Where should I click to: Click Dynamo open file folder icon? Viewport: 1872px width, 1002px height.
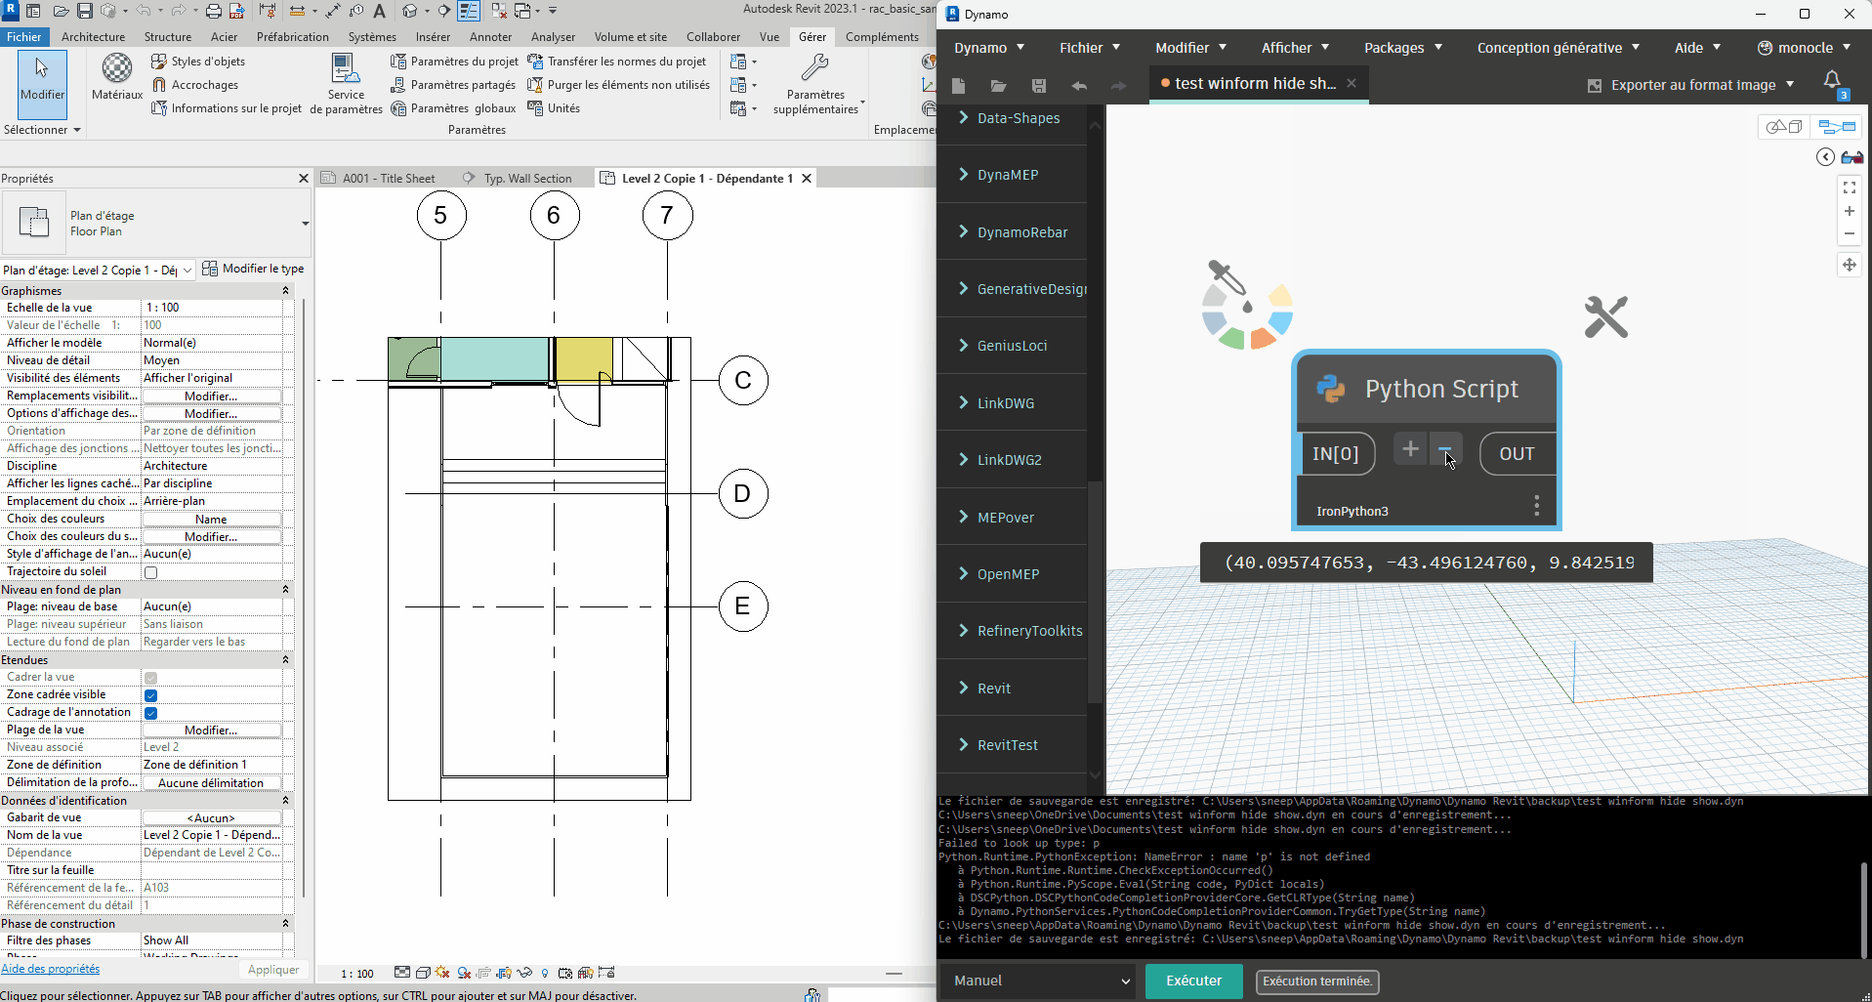pyautogui.click(x=998, y=86)
